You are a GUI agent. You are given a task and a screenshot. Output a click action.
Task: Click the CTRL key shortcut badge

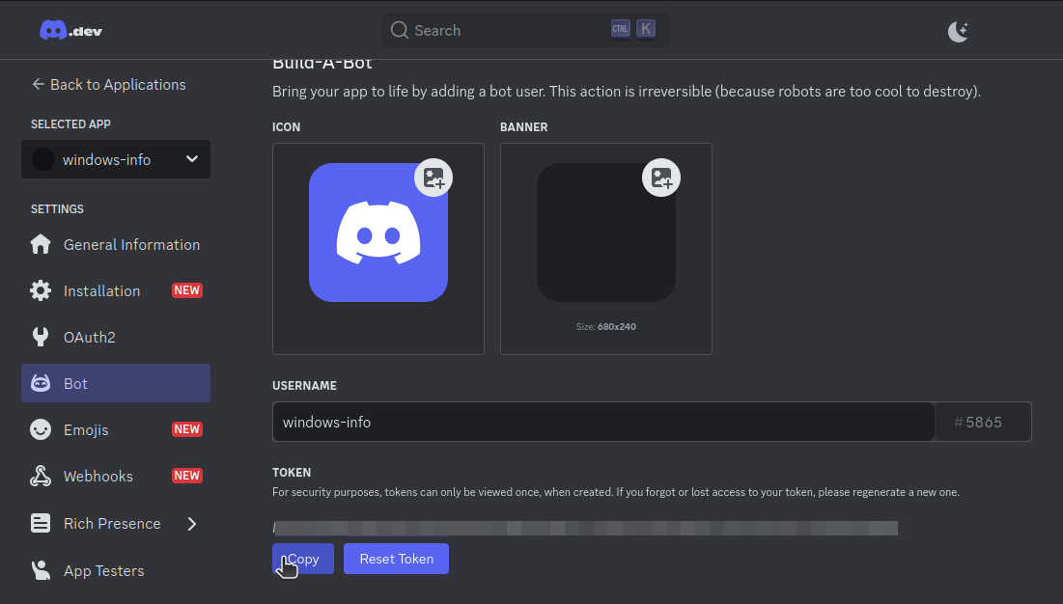(620, 29)
